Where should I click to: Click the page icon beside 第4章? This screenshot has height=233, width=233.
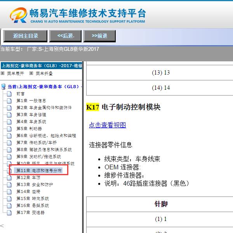9,122
